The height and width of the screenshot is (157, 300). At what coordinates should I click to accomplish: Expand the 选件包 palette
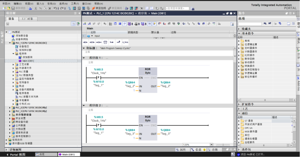(x=239, y=150)
